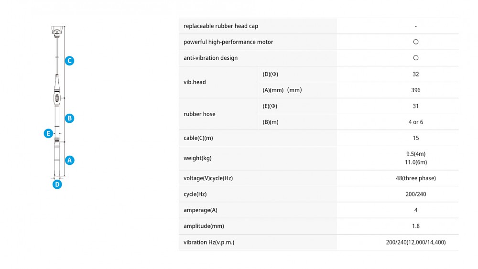Click the '48(three phase)' voltage value
Screen dimensions: 478x269
click(x=415, y=178)
